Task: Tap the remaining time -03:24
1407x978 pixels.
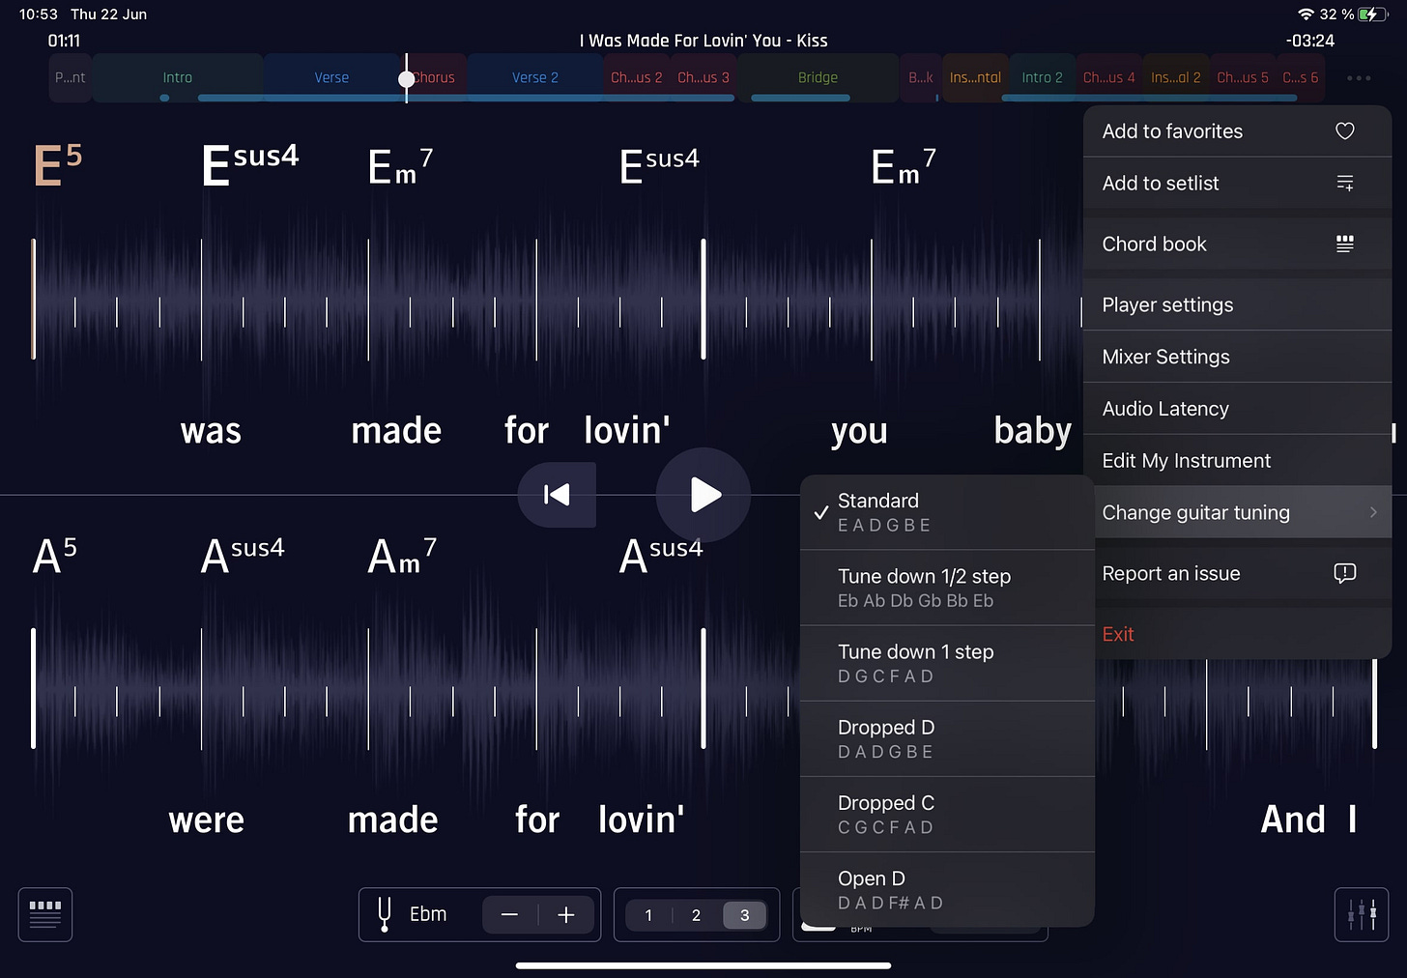Action: (x=1310, y=41)
